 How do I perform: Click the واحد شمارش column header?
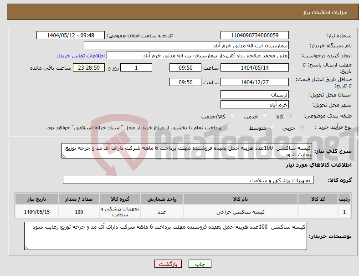162,199
